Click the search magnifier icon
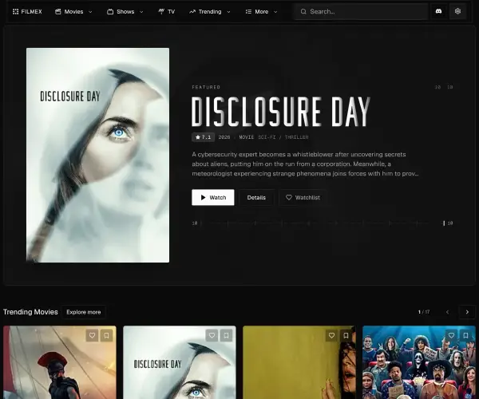This screenshot has height=399, width=479. [x=303, y=12]
